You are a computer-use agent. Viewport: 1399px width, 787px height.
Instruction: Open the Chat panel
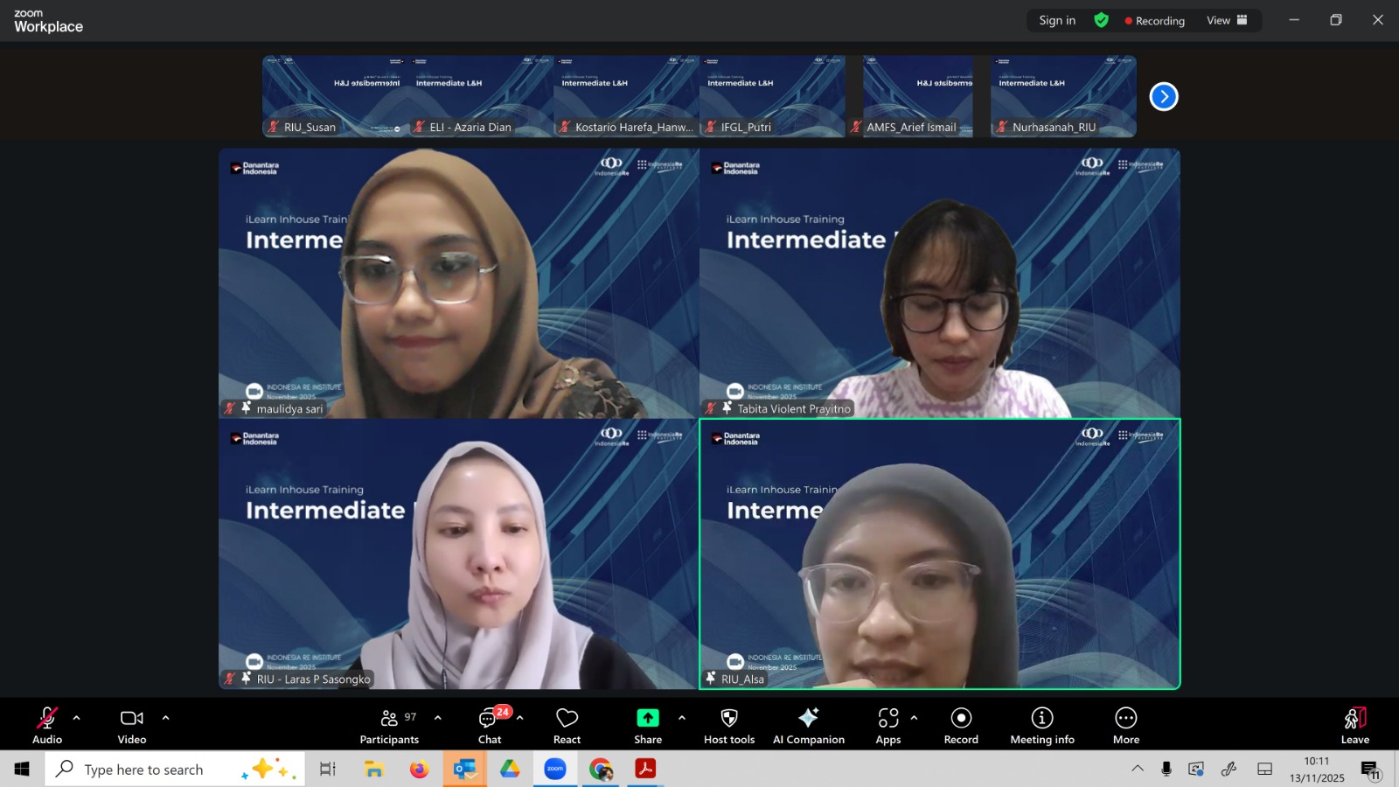click(x=490, y=726)
